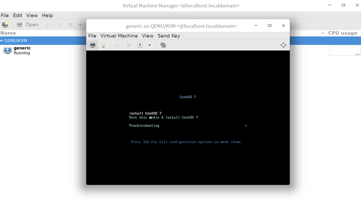361x204 pixels.
Task: Click the new virtual machine icon in Manager
Action: 5,25
